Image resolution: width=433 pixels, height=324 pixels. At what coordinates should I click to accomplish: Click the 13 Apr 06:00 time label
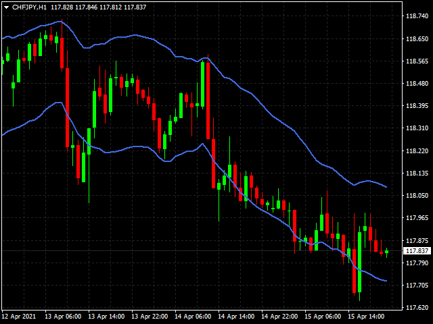pos(63,317)
